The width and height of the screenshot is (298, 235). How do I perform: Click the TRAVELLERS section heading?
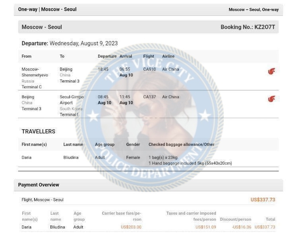tap(39, 132)
